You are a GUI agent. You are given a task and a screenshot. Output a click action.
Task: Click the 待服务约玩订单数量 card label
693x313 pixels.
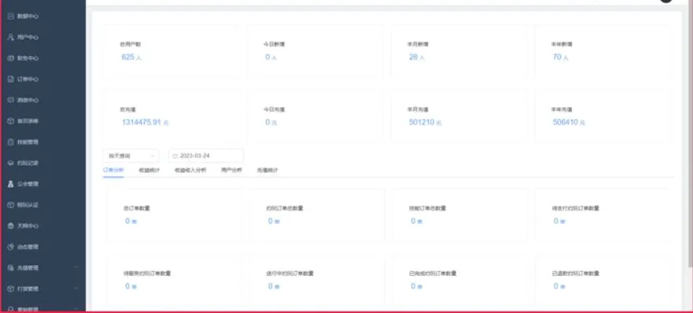pyautogui.click(x=147, y=274)
